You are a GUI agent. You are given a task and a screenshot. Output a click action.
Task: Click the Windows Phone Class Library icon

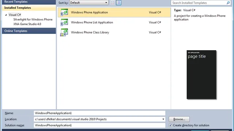click(x=64, y=32)
